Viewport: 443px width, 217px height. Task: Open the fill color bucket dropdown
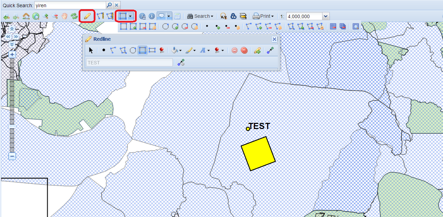(x=177, y=50)
